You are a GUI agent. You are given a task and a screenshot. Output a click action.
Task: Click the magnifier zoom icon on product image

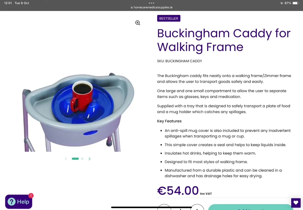[x=138, y=23]
